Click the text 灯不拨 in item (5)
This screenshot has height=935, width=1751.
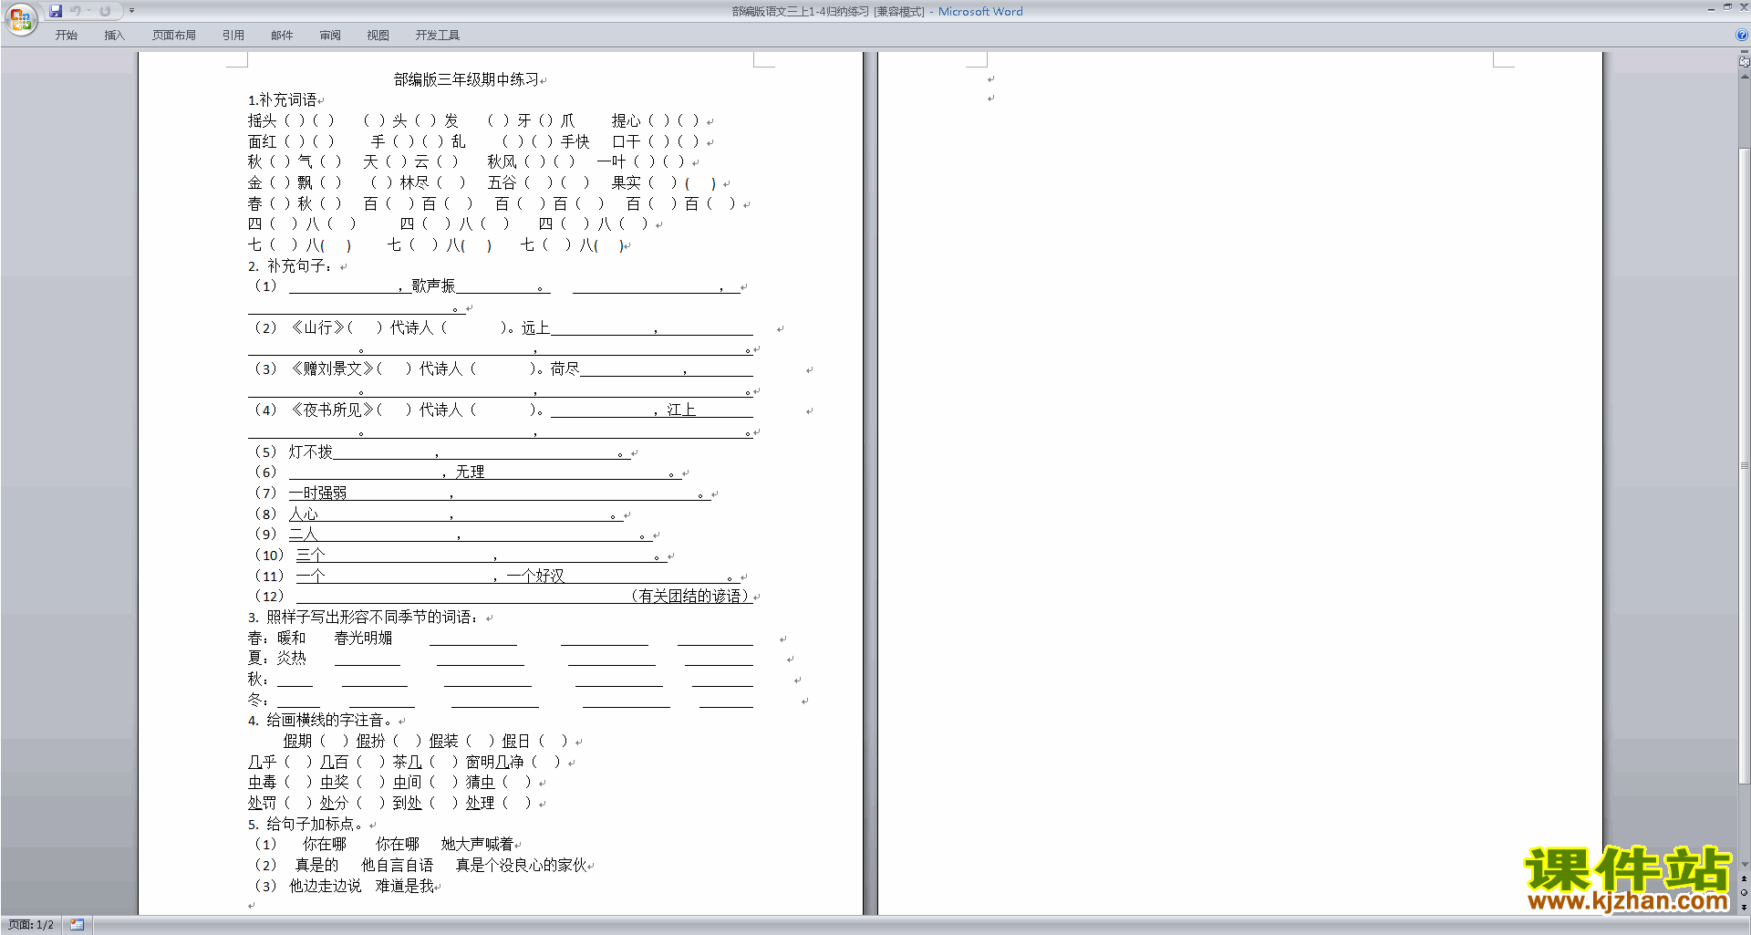[310, 452]
